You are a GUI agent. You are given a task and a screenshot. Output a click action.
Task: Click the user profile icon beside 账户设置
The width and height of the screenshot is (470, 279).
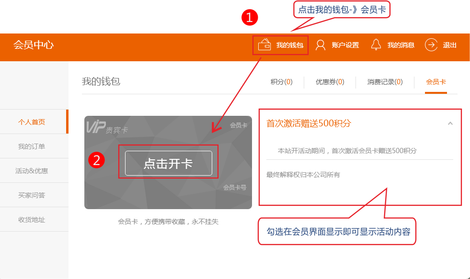[x=321, y=45]
